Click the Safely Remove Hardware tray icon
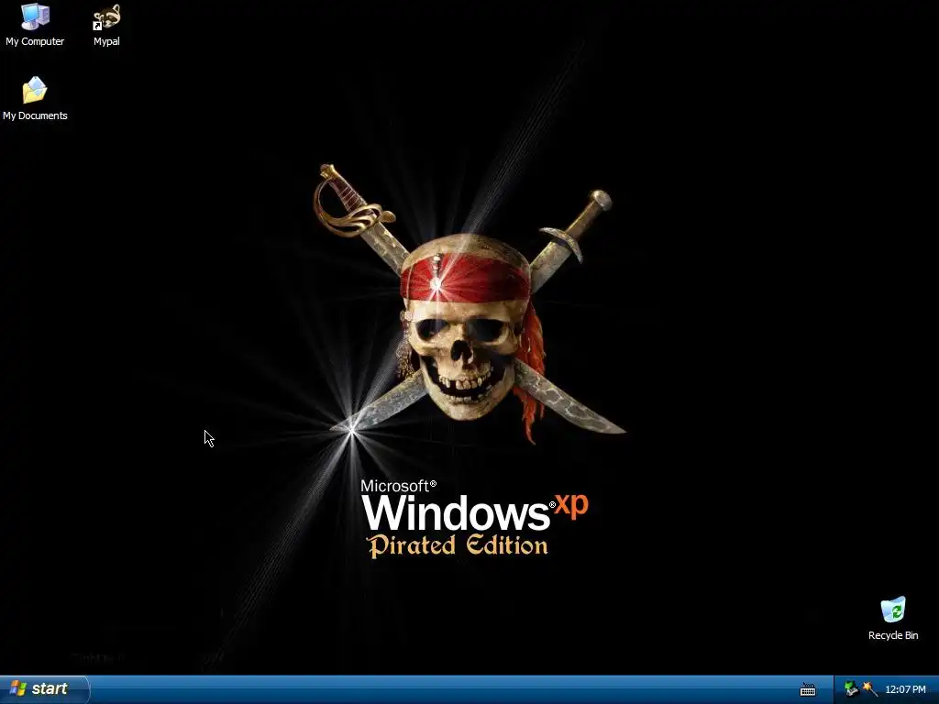 pos(851,689)
